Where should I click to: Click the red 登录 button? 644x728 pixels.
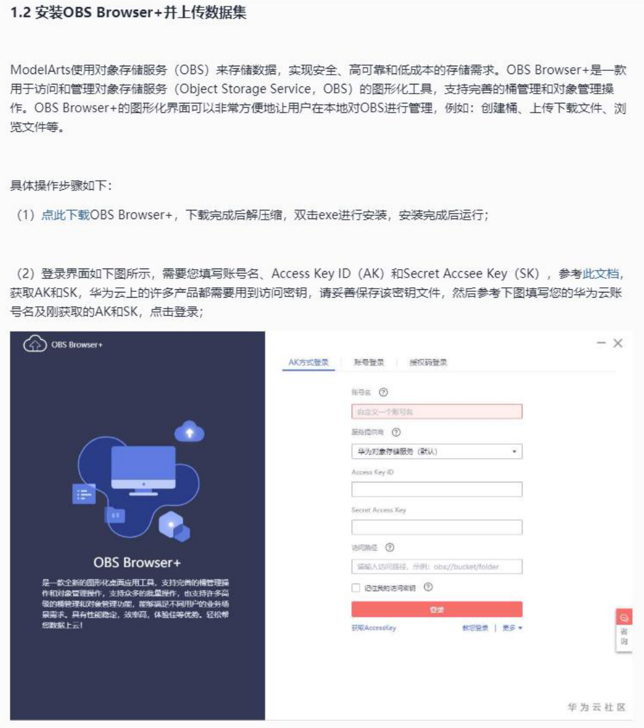(x=436, y=609)
